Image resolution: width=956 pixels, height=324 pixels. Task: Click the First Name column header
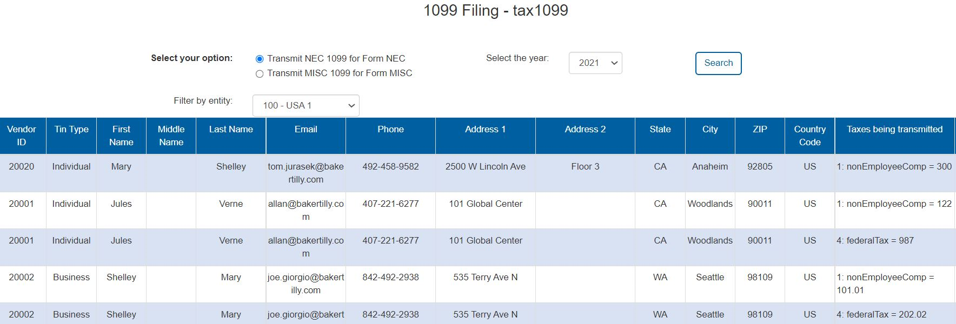pos(121,136)
